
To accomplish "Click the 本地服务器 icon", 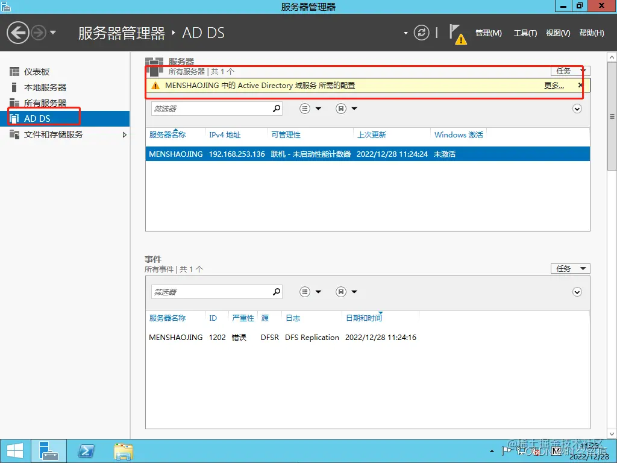I will pos(14,87).
